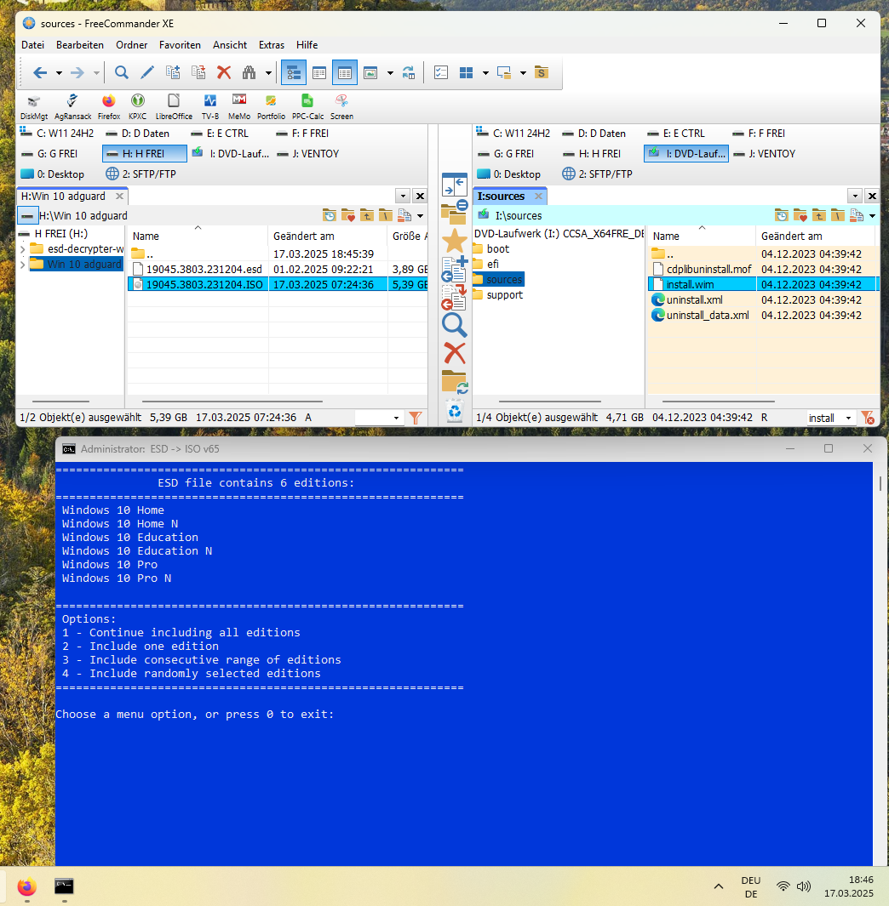The height and width of the screenshot is (906, 889).
Task: Open the file search magnifier in main toolbar
Action: (x=122, y=73)
